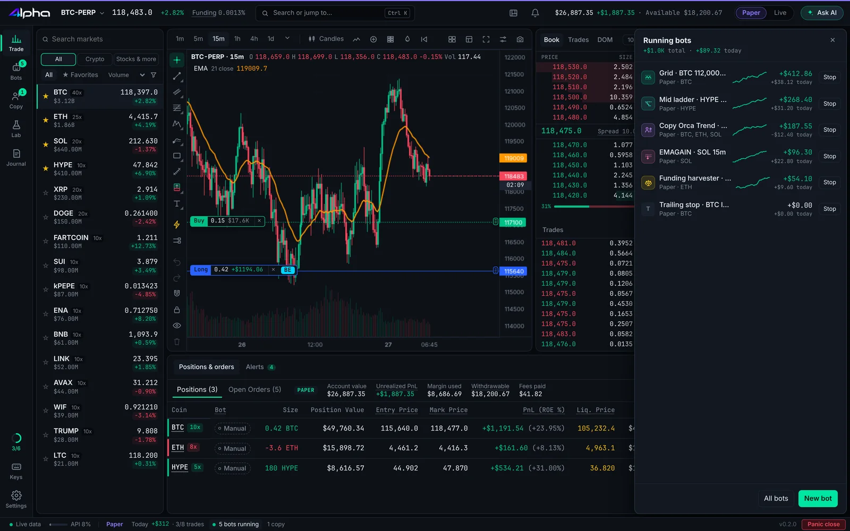Image resolution: width=850 pixels, height=531 pixels.
Task: Click the New bot button
Action: [818, 498]
